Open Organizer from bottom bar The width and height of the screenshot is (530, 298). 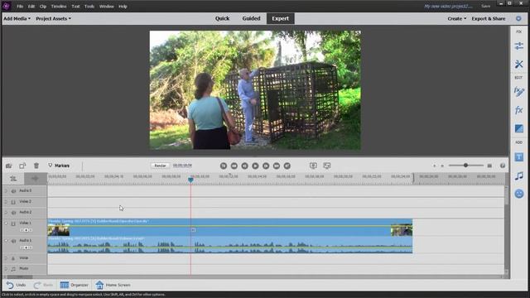point(74,285)
